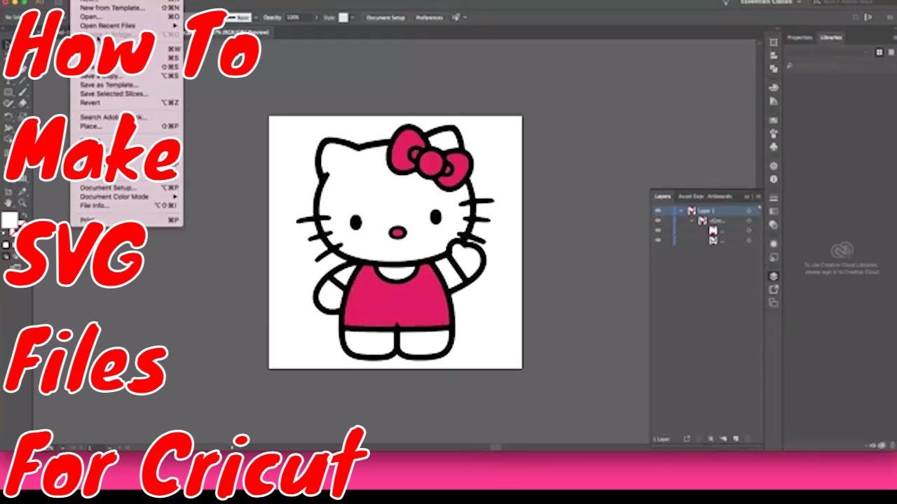Open the Layers panel flyout menu
Image resolution: width=897 pixels, height=504 pixels.
tap(758, 197)
